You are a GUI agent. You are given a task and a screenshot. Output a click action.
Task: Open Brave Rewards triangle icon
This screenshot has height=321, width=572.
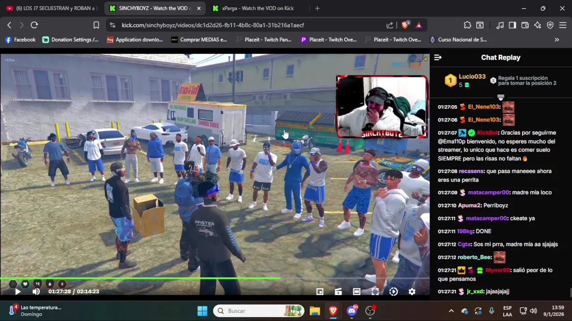pyautogui.click(x=419, y=25)
